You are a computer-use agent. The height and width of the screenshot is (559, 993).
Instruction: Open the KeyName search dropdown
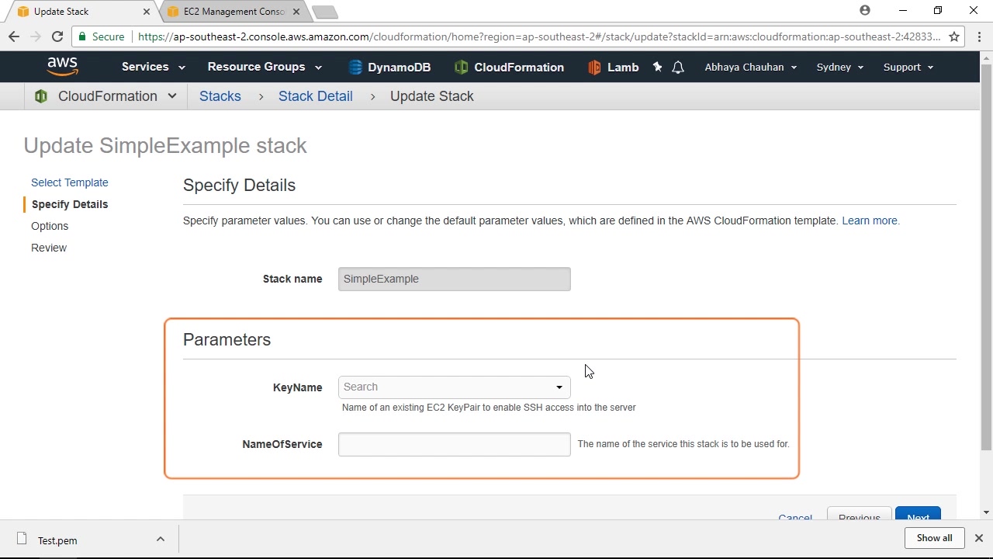454,387
